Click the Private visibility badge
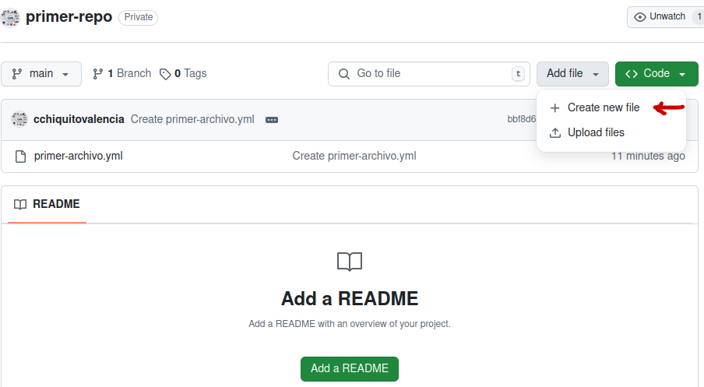Viewport: 704px width, 387px height. pyautogui.click(x=139, y=17)
